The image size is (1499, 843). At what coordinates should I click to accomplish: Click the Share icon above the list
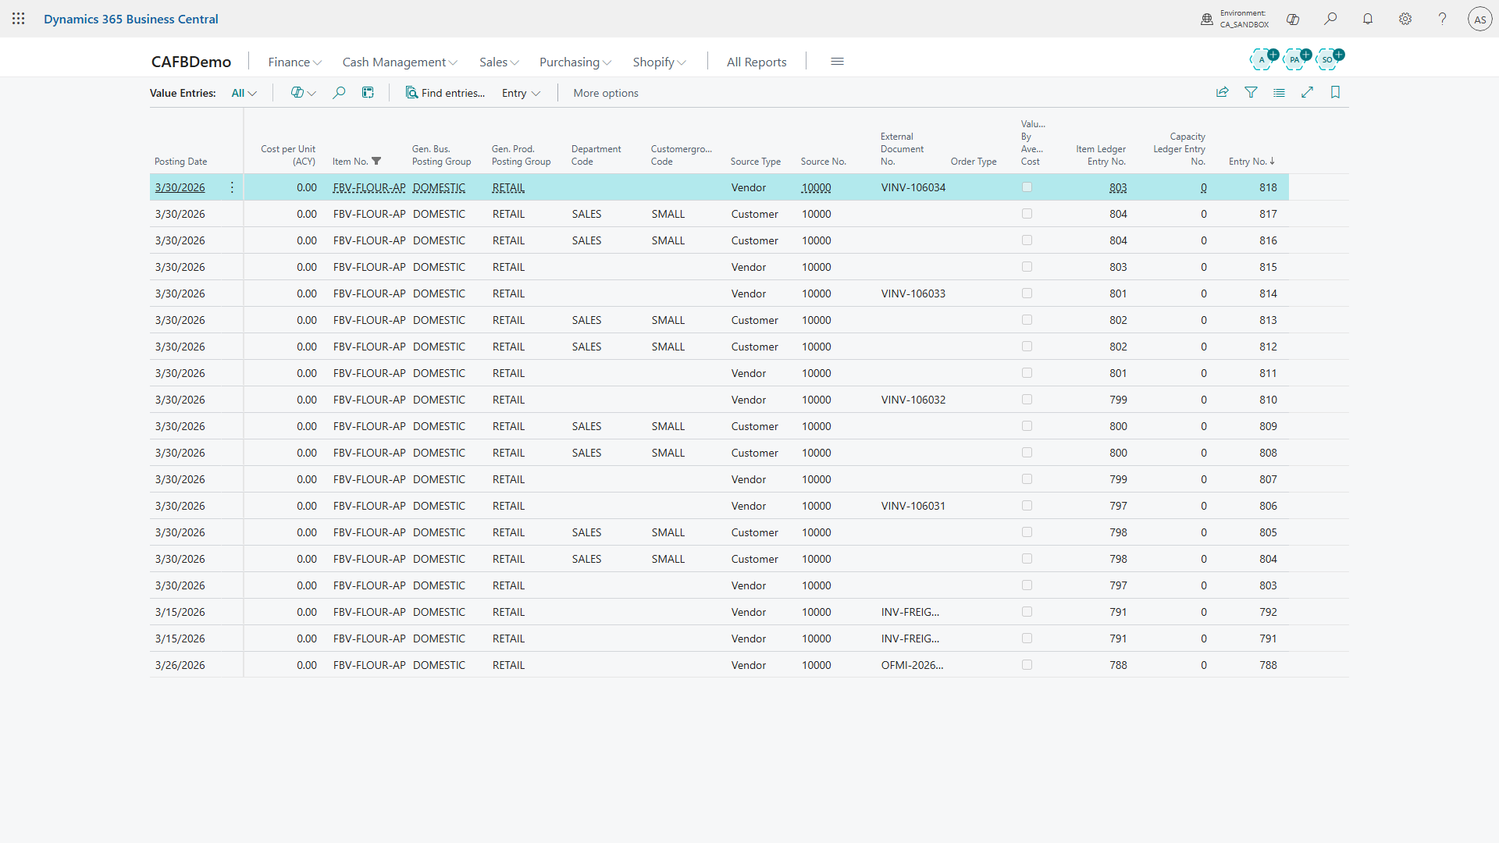tap(1223, 92)
